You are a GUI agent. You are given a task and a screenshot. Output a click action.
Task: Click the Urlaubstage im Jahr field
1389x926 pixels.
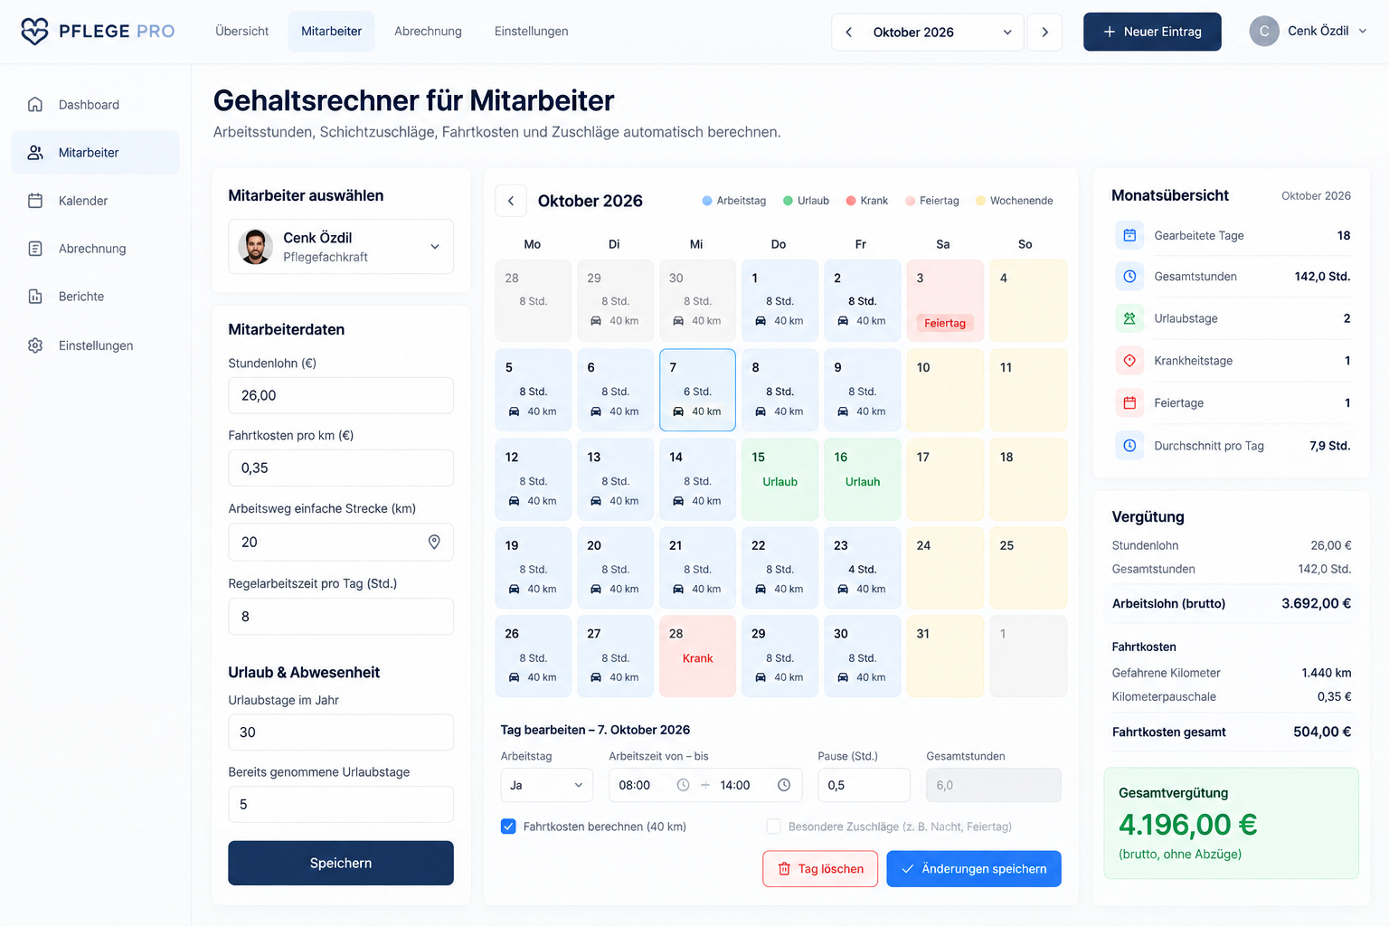pyautogui.click(x=341, y=732)
